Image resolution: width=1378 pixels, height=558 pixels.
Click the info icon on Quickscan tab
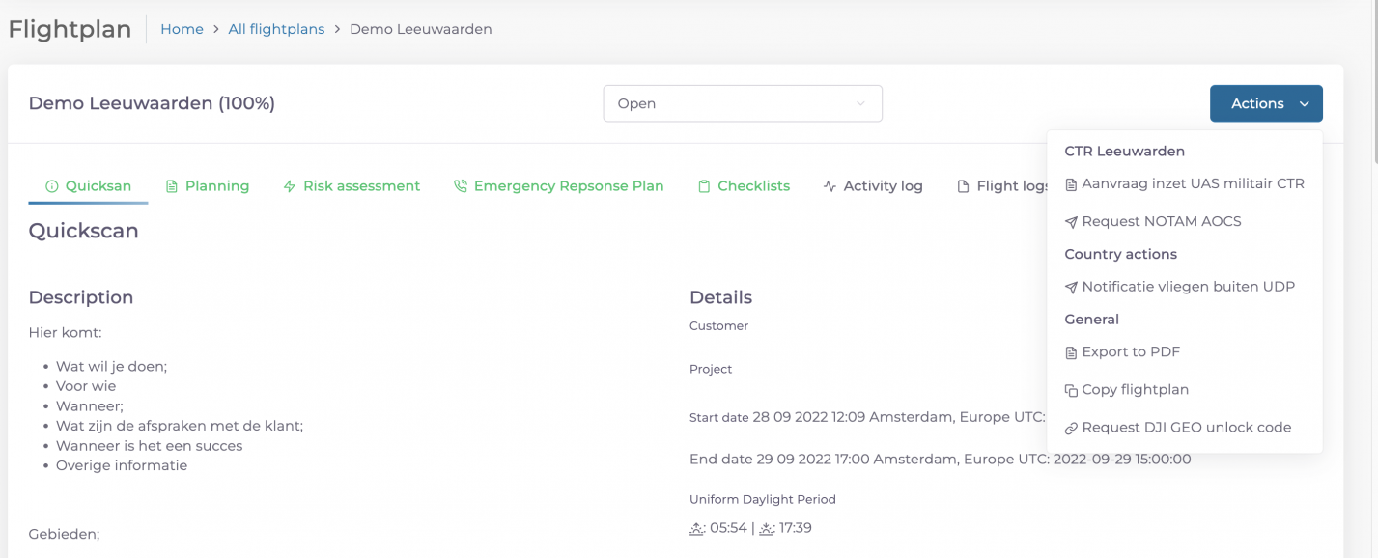click(x=52, y=186)
